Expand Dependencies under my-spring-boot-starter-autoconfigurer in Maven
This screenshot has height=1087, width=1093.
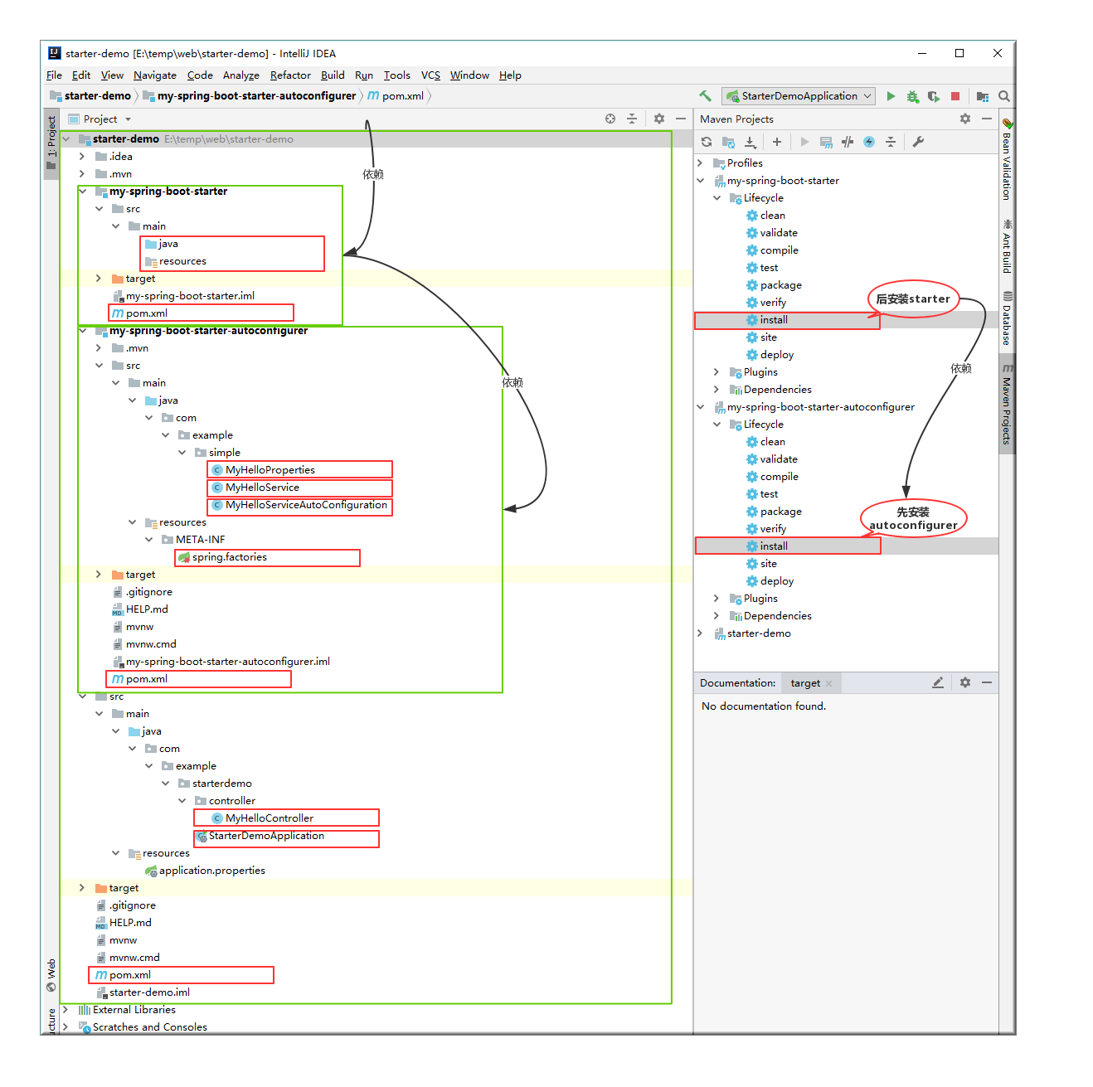(717, 616)
